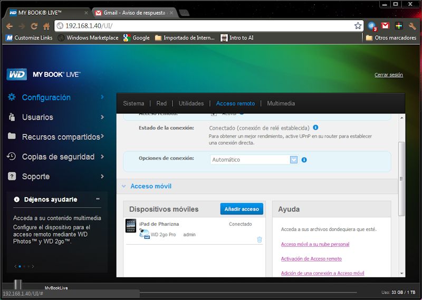This screenshot has width=422, height=300.
Task: Select the Acceso remoto tab
Action: [235, 103]
